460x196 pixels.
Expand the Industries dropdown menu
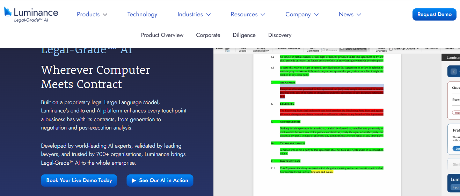(194, 14)
